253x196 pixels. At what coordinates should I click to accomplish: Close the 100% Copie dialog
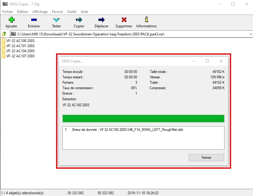(x=221, y=61)
